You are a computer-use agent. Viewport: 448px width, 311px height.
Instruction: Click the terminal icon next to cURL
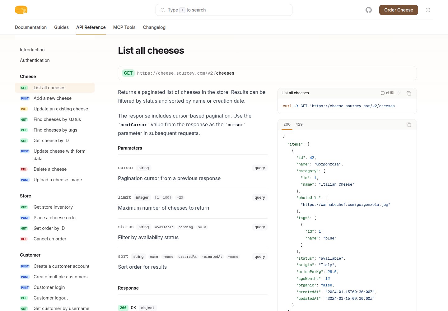click(382, 93)
